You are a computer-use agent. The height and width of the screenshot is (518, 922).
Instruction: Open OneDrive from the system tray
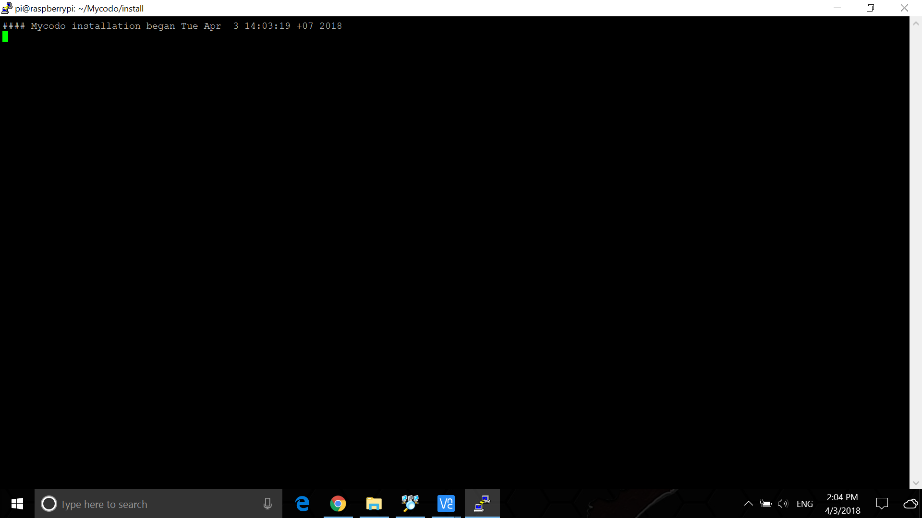pos(910,504)
